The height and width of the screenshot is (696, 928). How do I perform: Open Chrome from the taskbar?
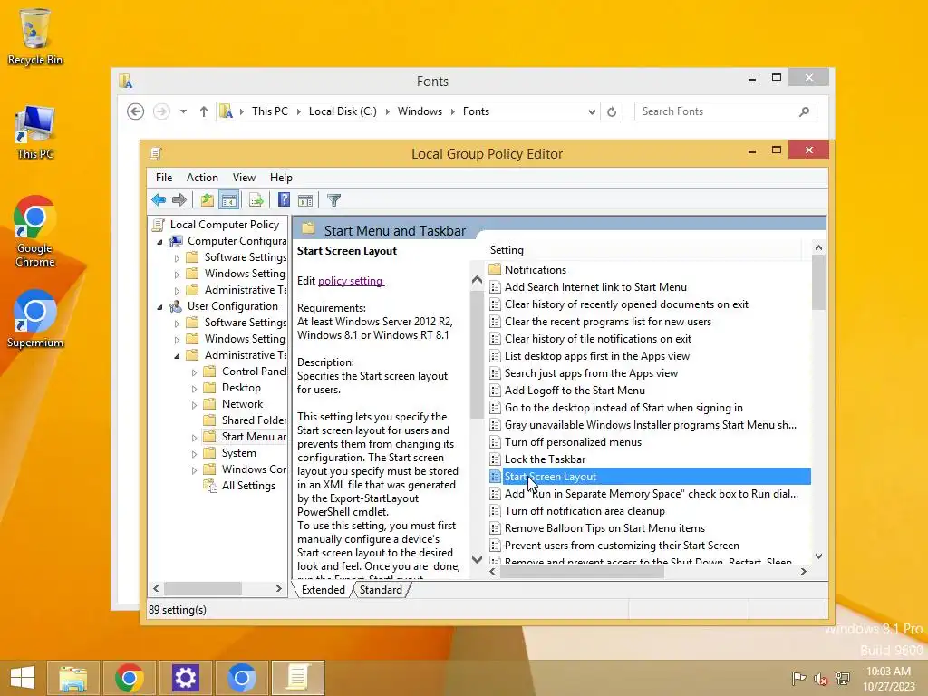click(x=130, y=678)
